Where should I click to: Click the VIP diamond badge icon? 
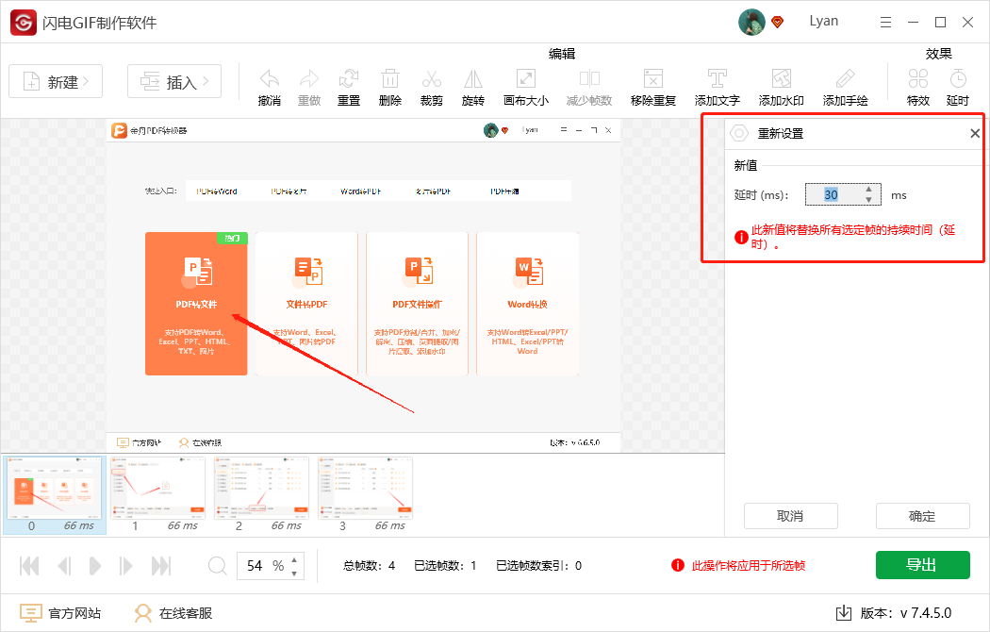pyautogui.click(x=777, y=22)
